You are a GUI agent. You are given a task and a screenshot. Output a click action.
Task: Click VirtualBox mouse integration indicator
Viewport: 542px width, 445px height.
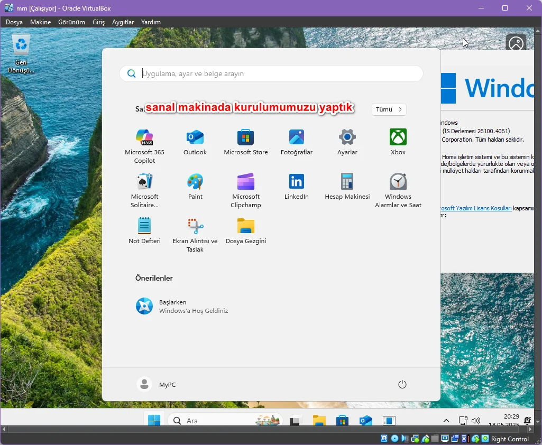(475, 439)
